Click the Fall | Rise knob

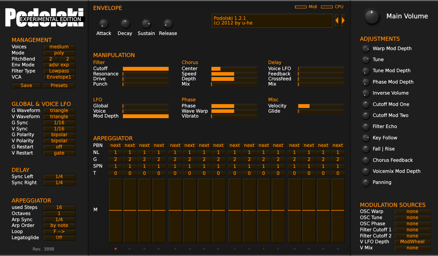point(366,149)
